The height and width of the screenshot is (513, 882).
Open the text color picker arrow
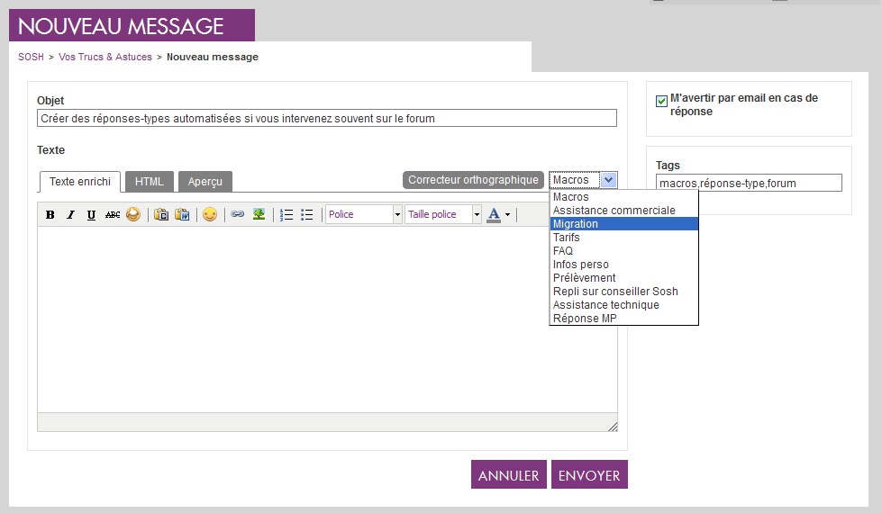(508, 215)
